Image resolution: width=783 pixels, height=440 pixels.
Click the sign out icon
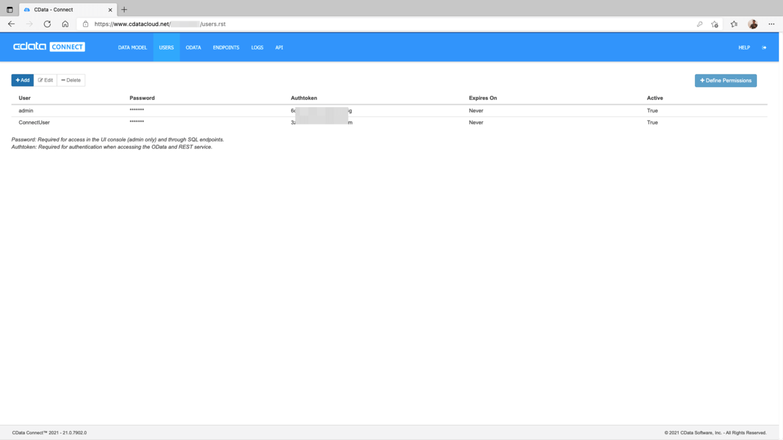pos(764,48)
